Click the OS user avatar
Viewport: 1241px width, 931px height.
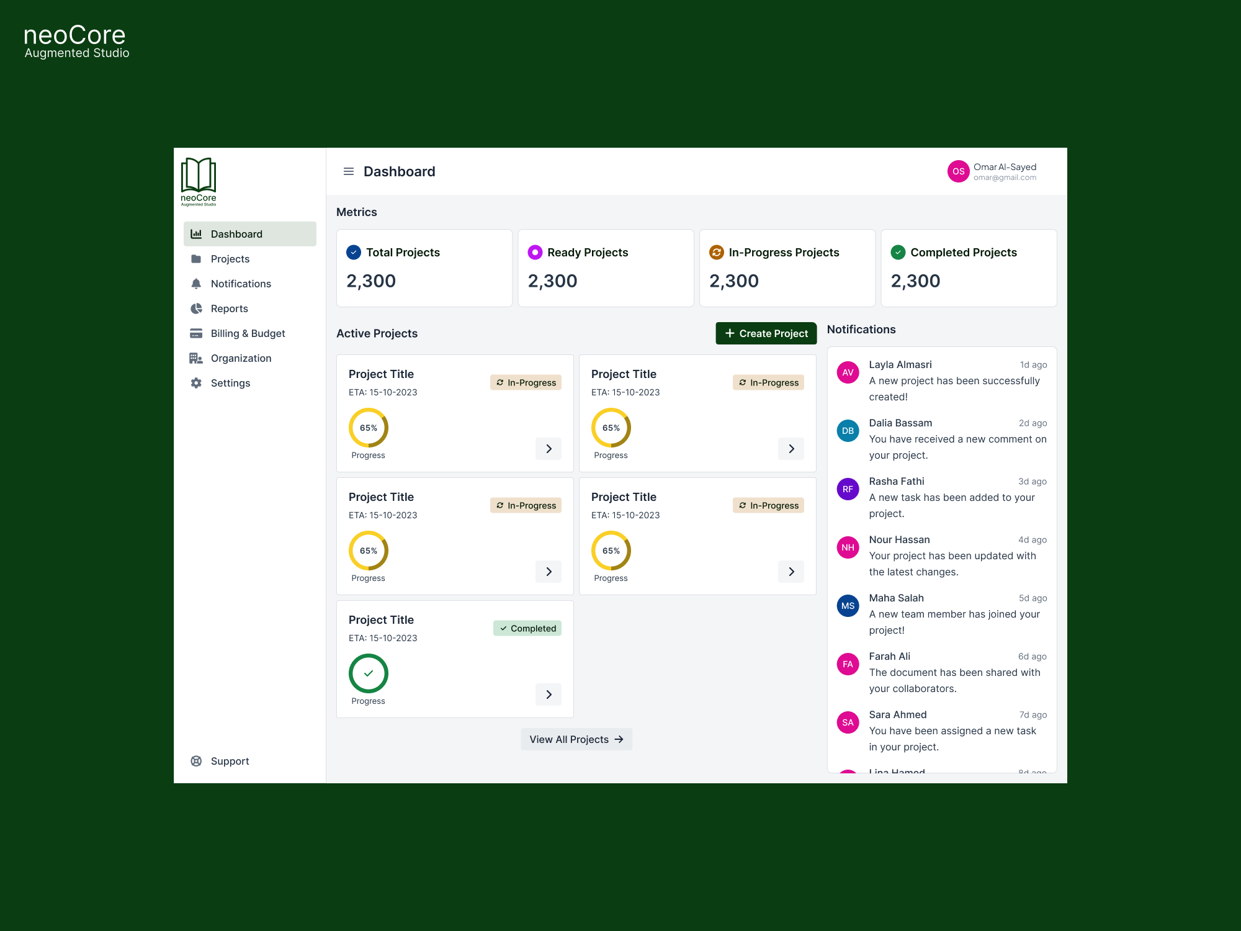pyautogui.click(x=958, y=171)
